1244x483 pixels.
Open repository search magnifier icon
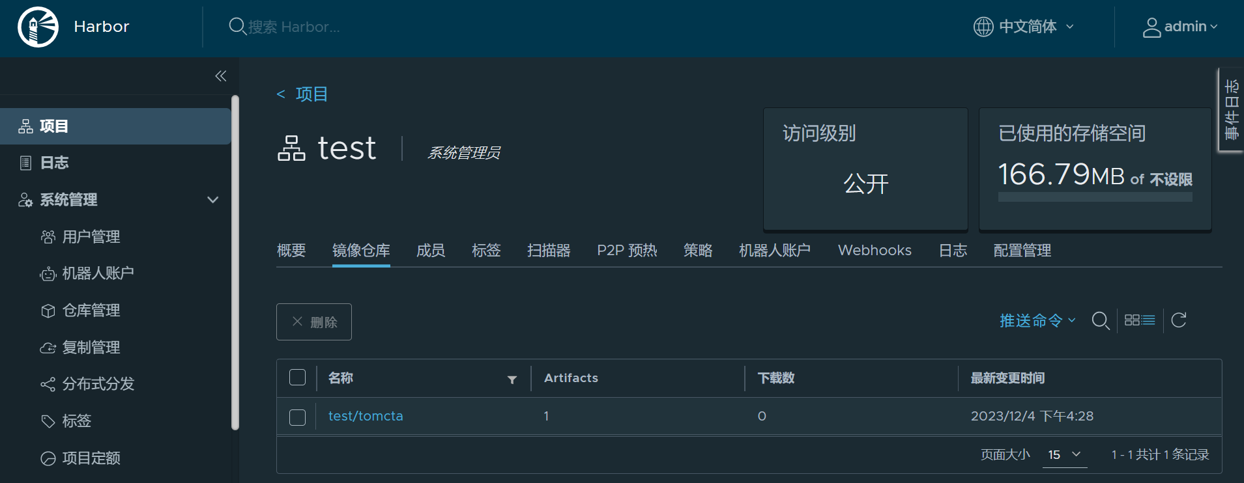pos(1101,320)
